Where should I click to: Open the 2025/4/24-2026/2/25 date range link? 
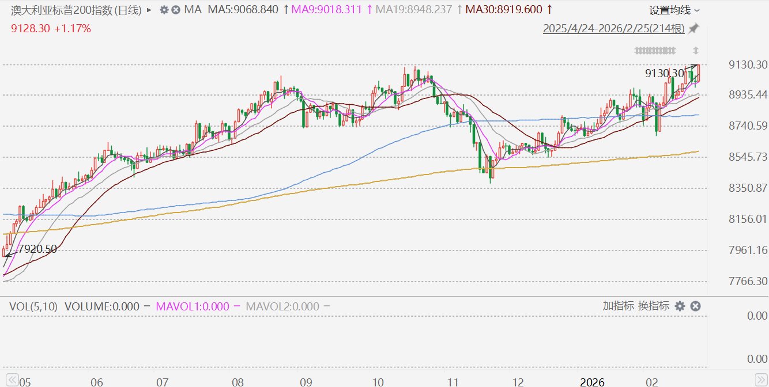tap(614, 28)
